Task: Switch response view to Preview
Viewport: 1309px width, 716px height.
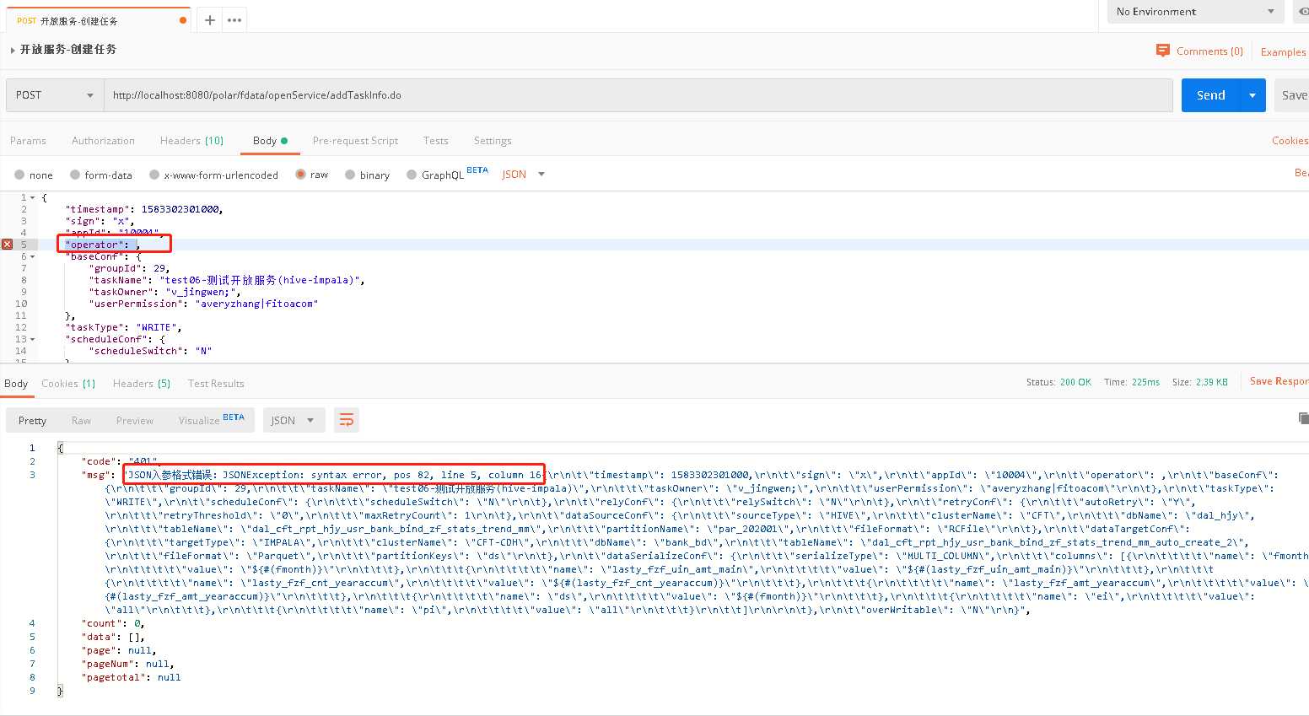Action: point(135,421)
